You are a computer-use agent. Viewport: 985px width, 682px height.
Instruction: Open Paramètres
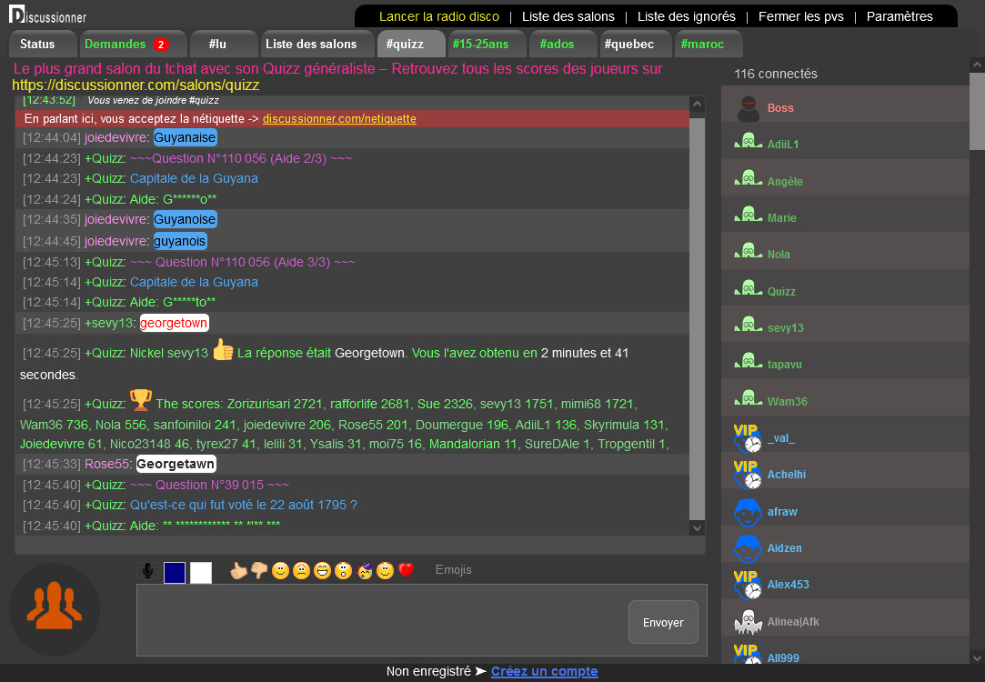point(900,16)
